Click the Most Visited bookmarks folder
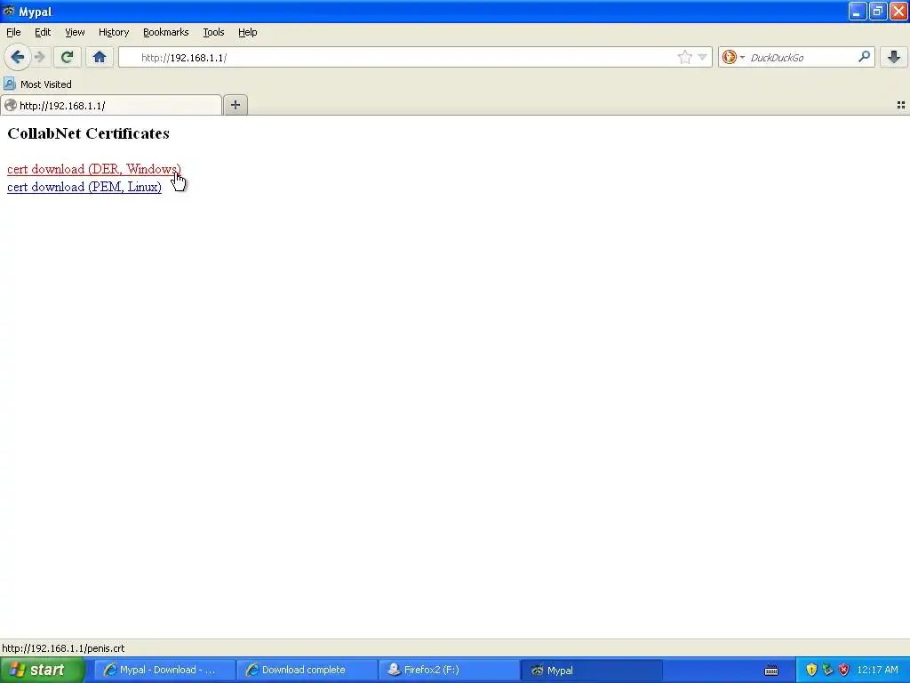910x683 pixels. [38, 84]
